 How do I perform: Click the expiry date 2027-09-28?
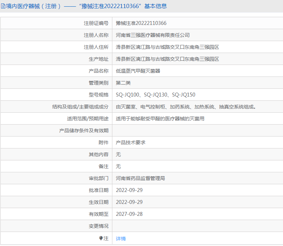coord(129,214)
